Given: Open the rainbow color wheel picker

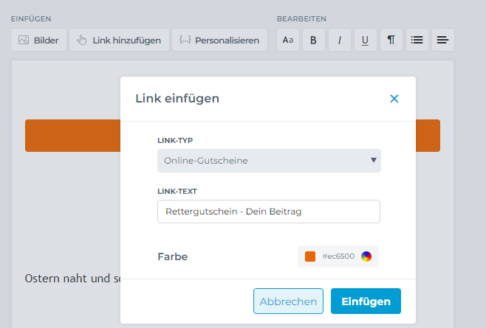Looking at the screenshot, I should click(x=366, y=257).
